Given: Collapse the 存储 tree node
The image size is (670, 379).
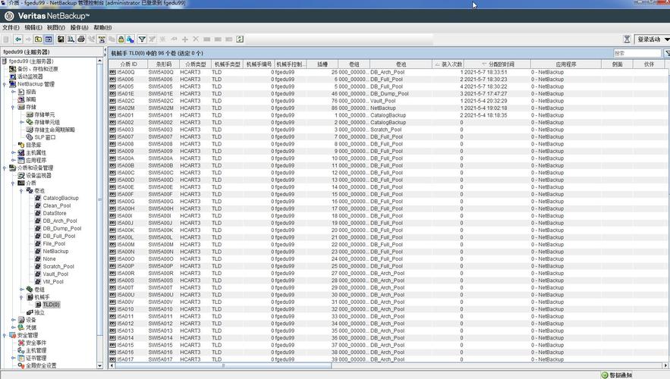Looking at the screenshot, I should pyautogui.click(x=13, y=107).
